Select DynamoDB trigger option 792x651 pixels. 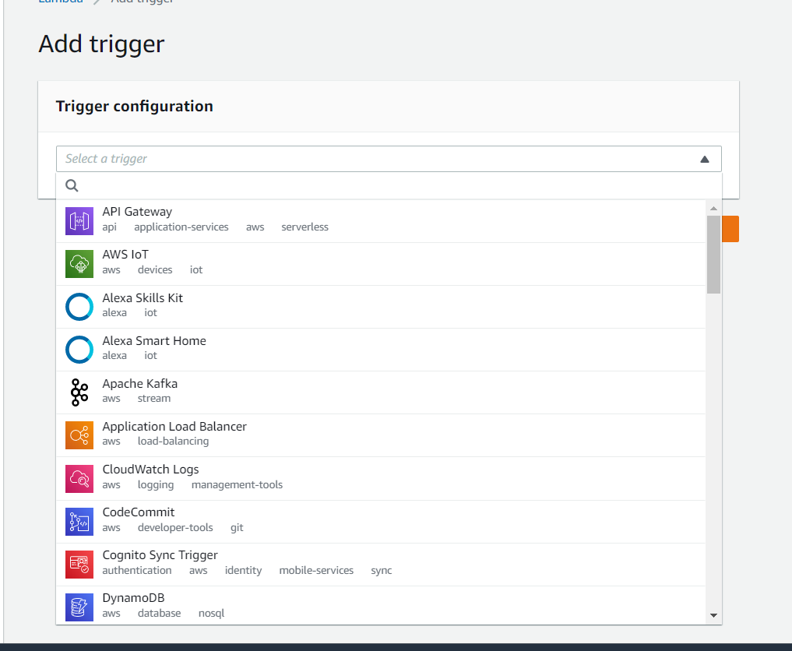click(381, 606)
